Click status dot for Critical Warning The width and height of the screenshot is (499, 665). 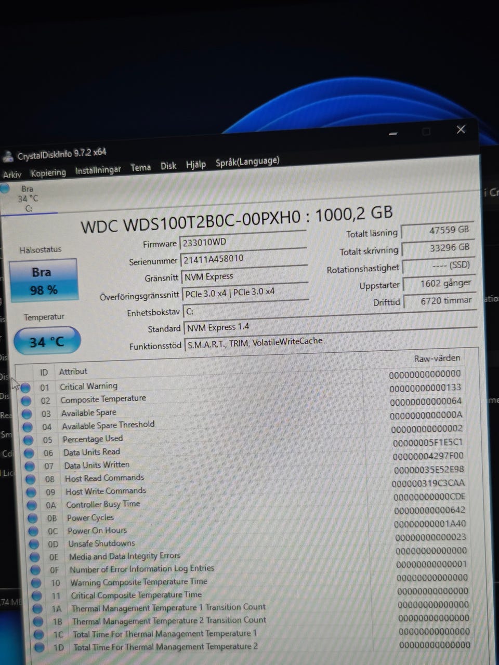pos(25,388)
